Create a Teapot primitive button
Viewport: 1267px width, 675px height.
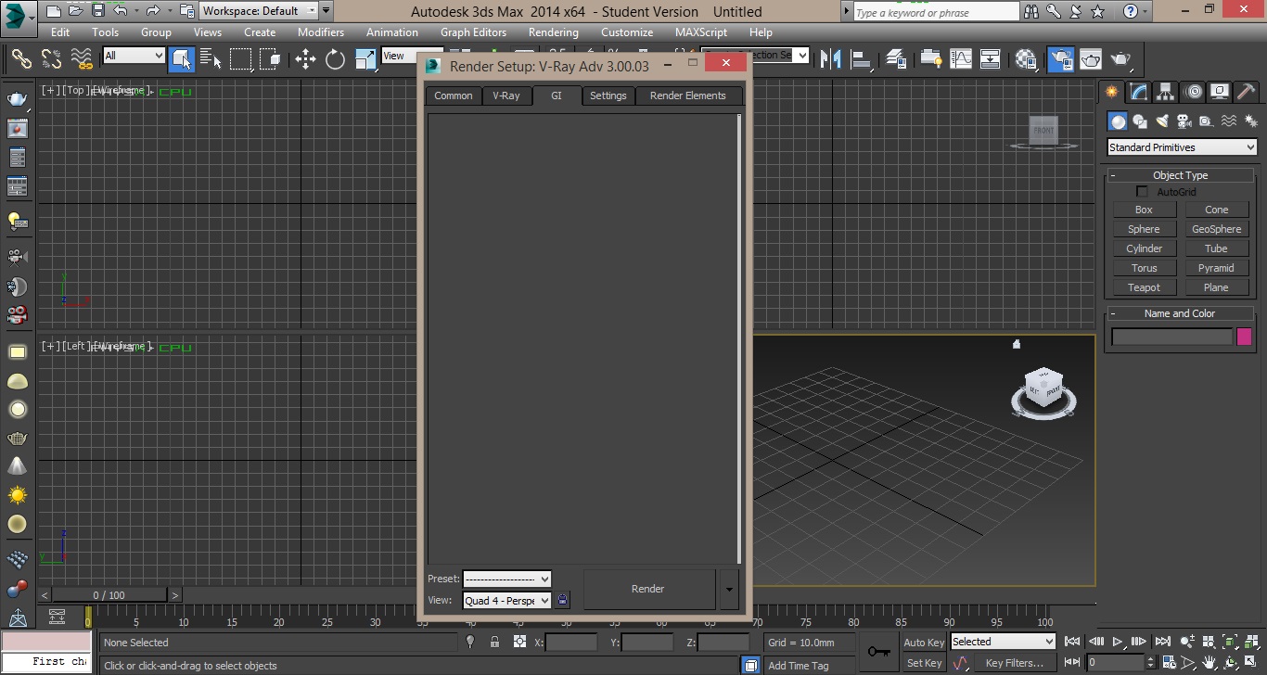(1144, 287)
